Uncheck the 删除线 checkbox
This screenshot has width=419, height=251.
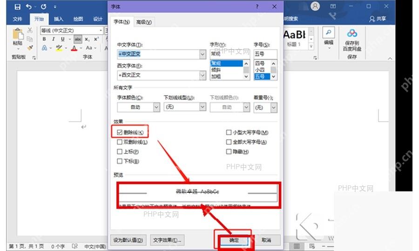[x=120, y=132]
